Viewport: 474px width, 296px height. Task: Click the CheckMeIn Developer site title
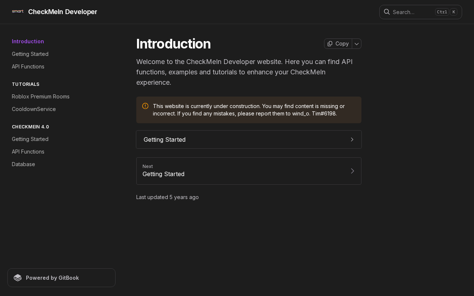tap(63, 12)
